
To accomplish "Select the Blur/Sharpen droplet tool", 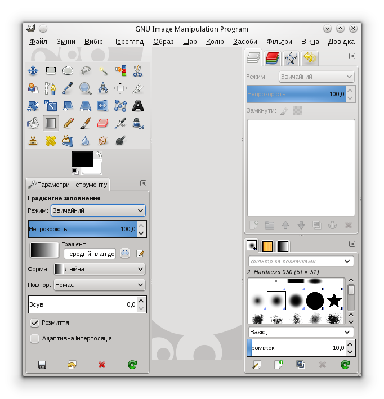I will click(x=86, y=141).
